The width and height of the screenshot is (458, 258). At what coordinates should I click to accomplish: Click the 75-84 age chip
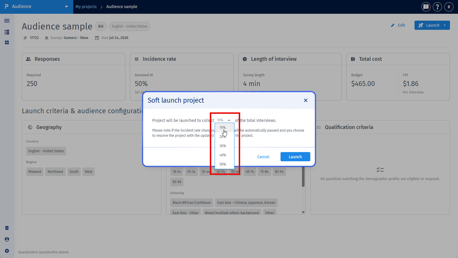[x=264, y=172]
